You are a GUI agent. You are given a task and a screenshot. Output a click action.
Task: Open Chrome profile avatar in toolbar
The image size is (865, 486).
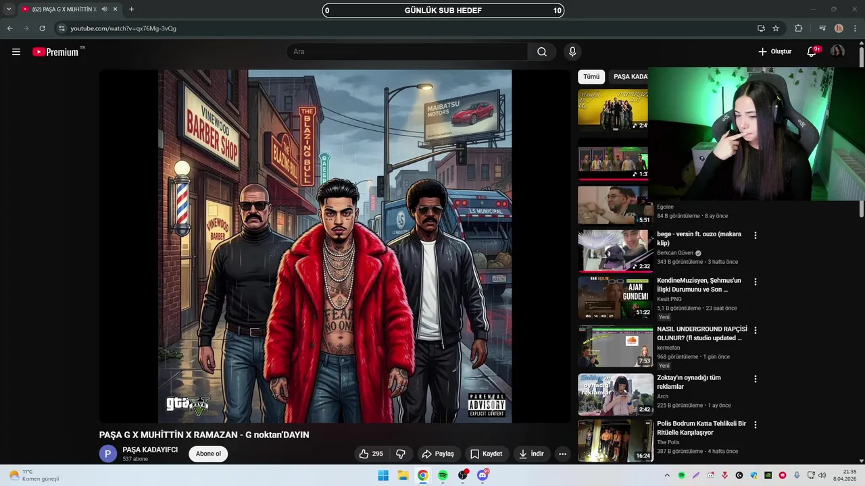pyautogui.click(x=839, y=28)
